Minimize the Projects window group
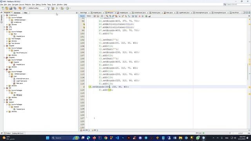Screen dimensions: 251x141 pyautogui.click(x=77, y=13)
